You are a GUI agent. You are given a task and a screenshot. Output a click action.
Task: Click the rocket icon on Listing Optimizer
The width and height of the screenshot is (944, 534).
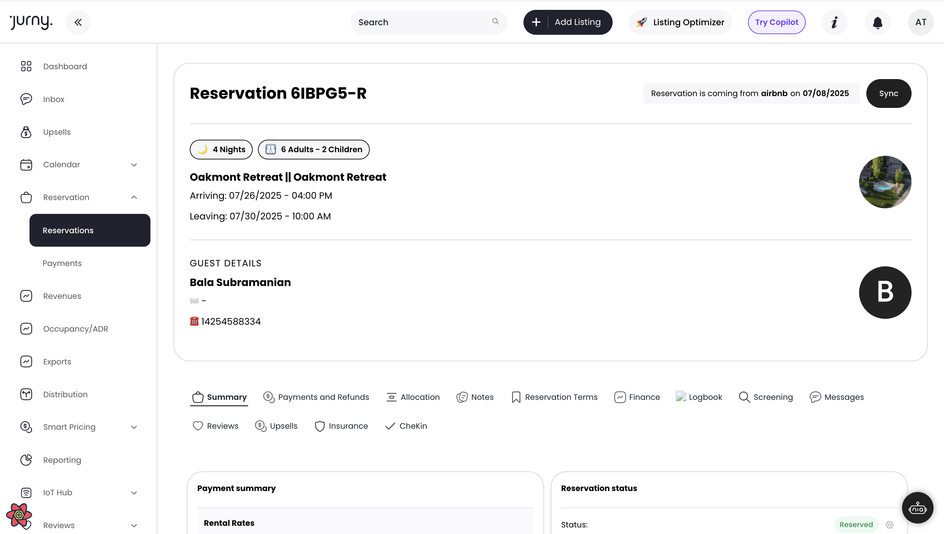(642, 22)
